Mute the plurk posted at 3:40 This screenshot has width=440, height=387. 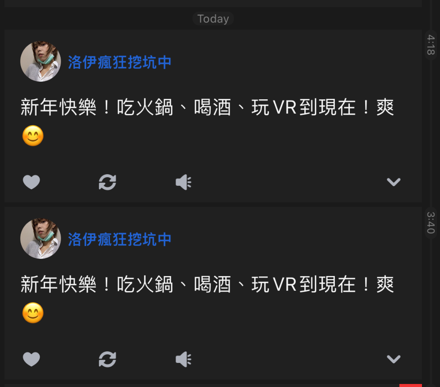point(183,359)
